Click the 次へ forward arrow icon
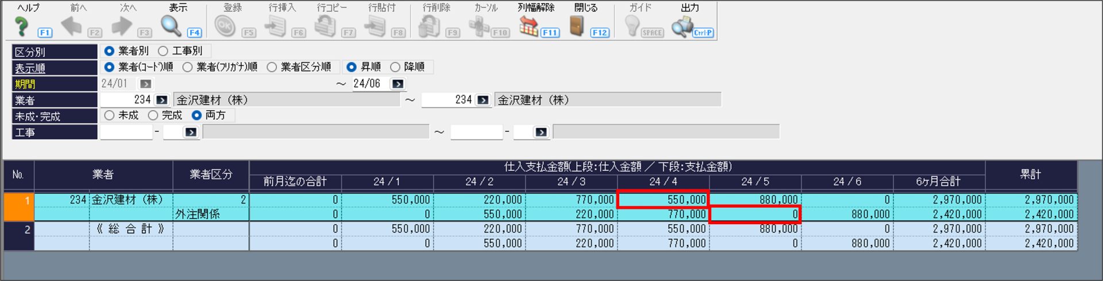 121,26
